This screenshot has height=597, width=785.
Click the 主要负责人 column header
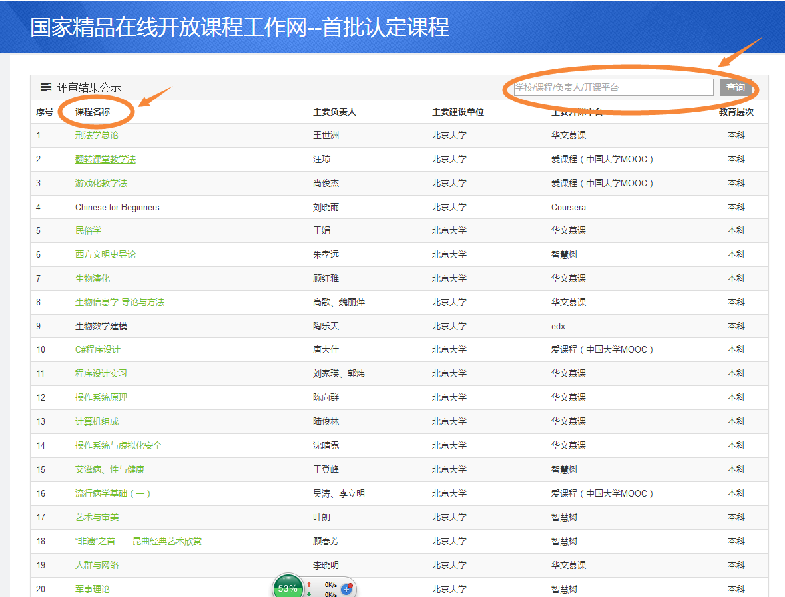tap(334, 112)
